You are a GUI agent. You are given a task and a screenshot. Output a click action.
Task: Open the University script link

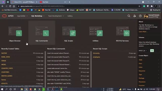pos(96,53)
